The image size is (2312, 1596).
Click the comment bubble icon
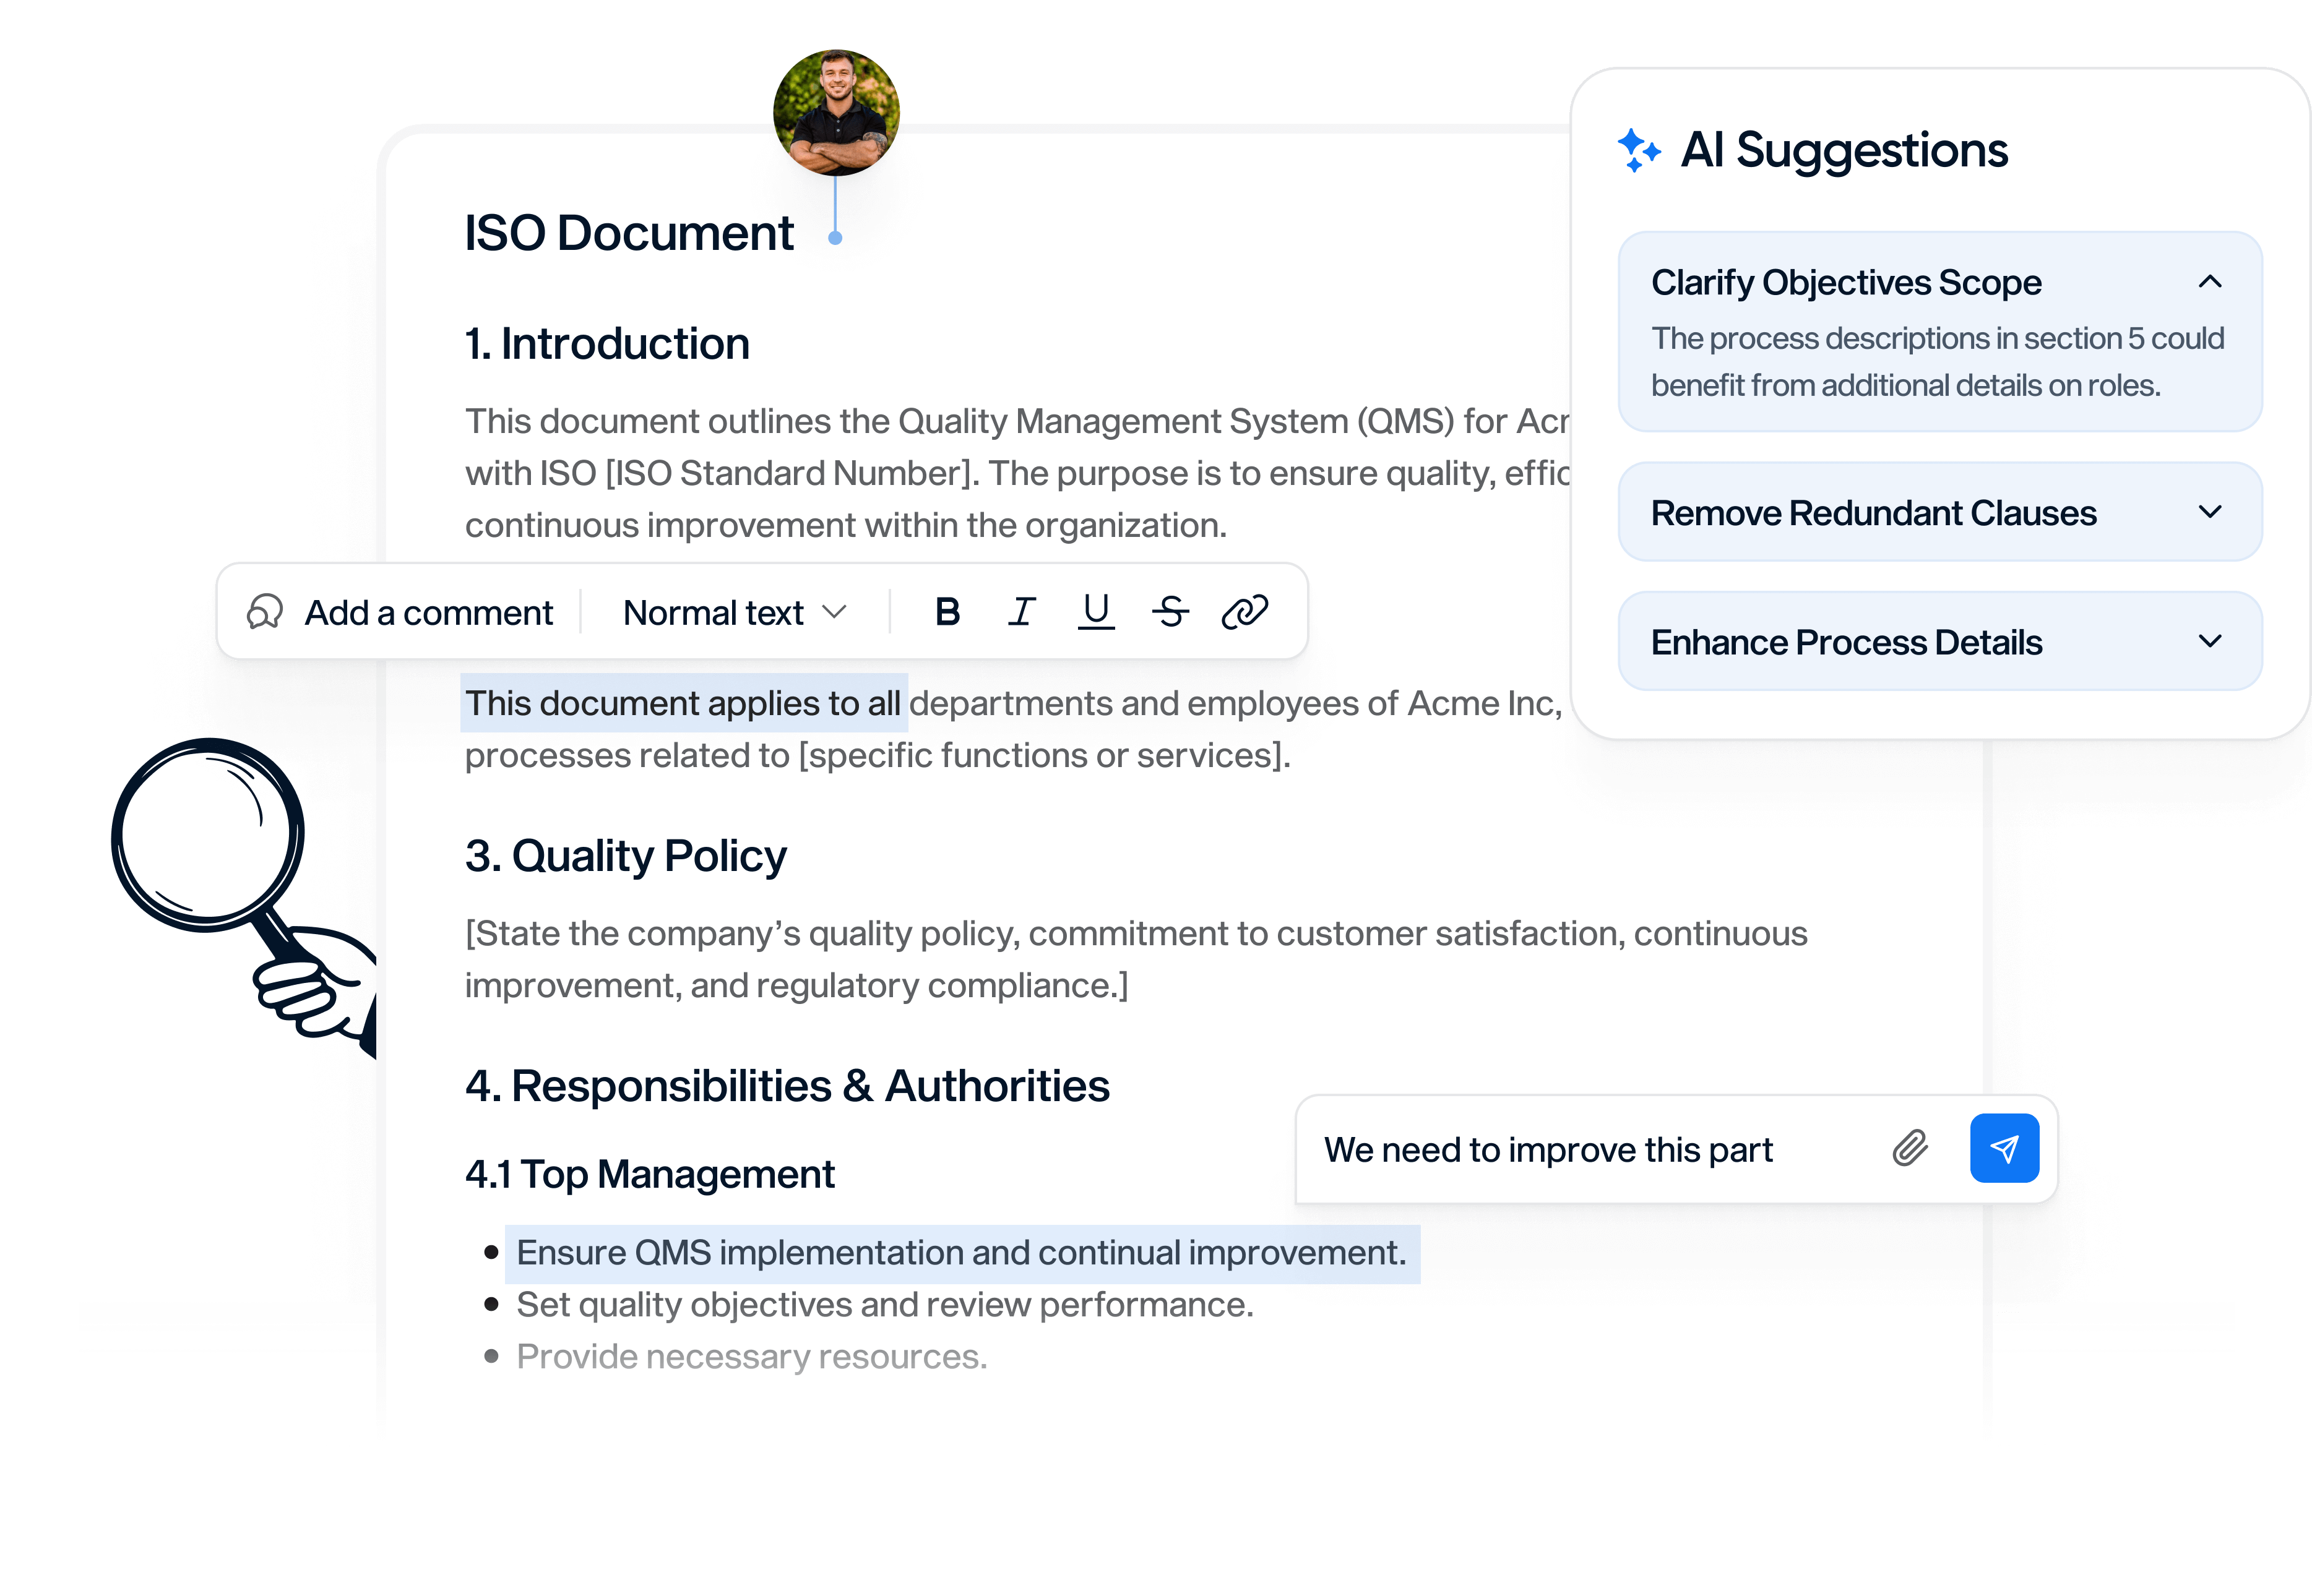tap(265, 612)
